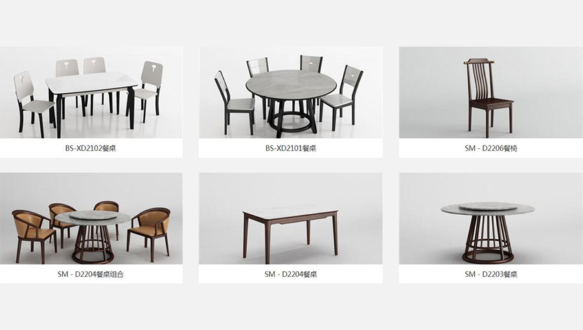The image size is (583, 330).
Task: Open the SM - D2206餐椅 chair image
Action: (x=491, y=92)
